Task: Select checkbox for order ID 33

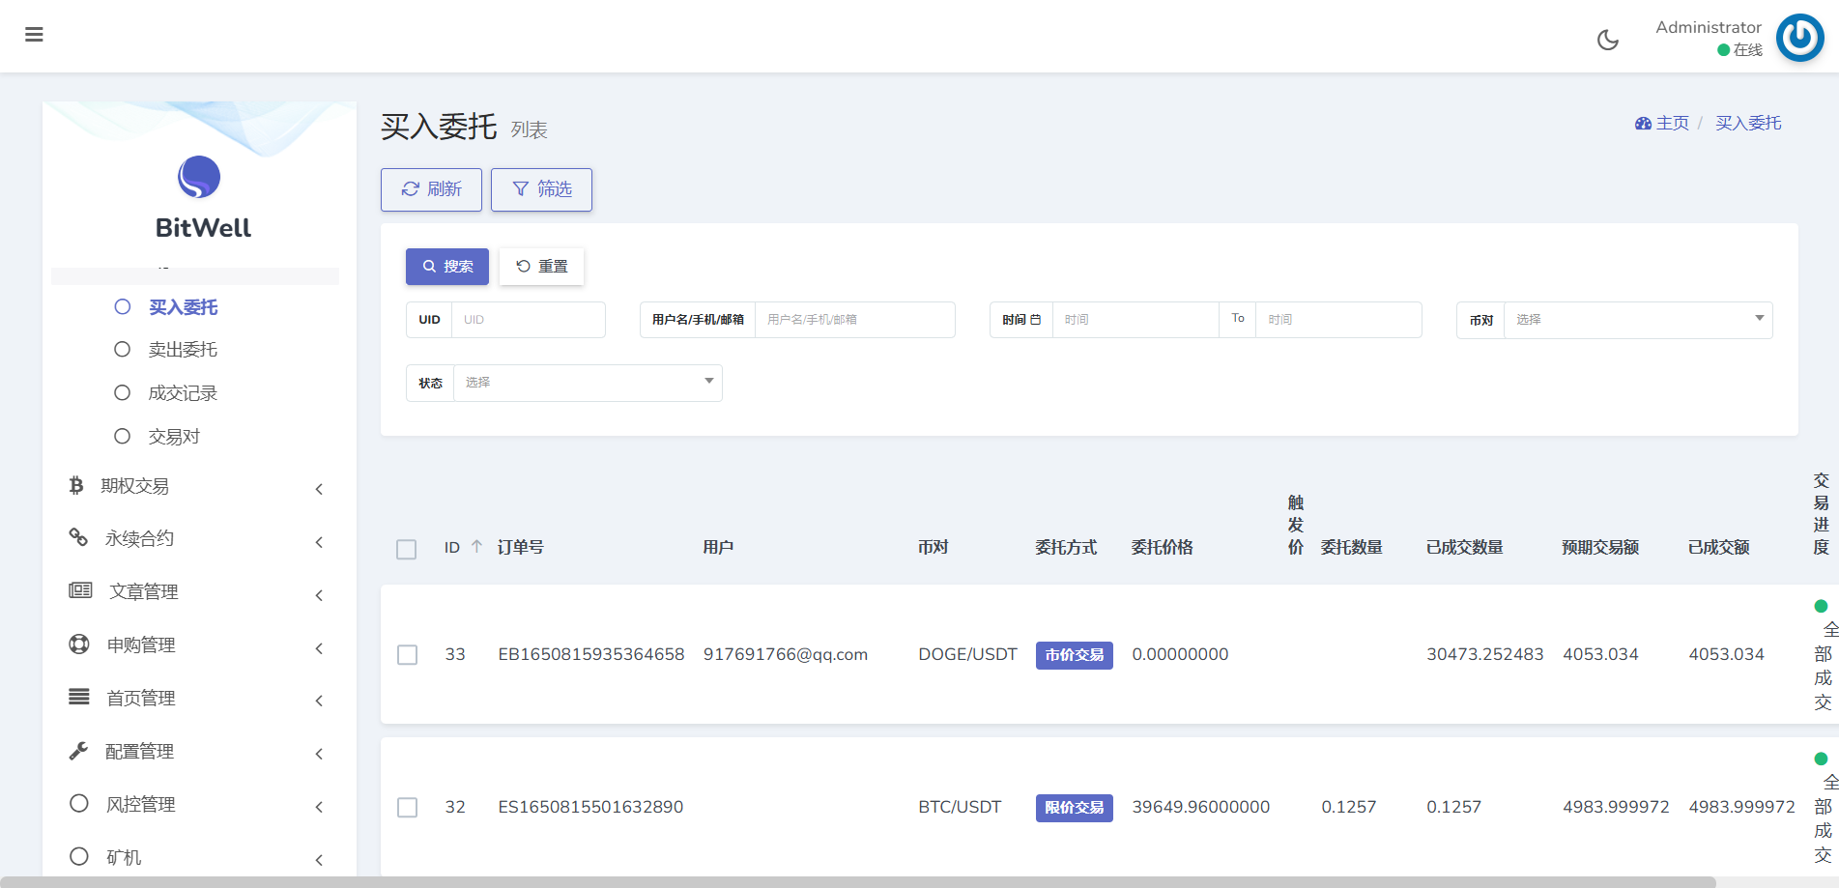Action: click(x=408, y=655)
